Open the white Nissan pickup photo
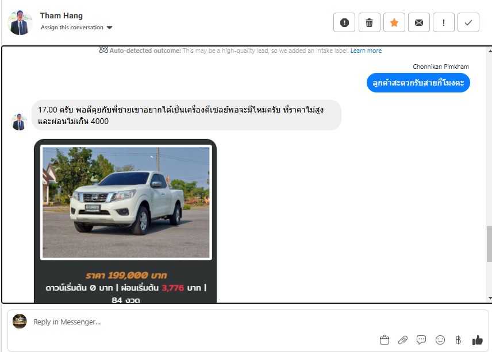Screen dimensions: 492x352 [126, 202]
